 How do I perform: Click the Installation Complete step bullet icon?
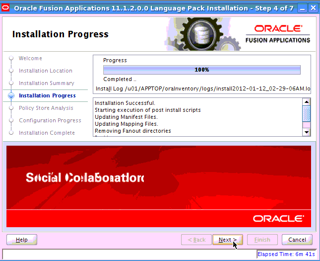(x=11, y=133)
